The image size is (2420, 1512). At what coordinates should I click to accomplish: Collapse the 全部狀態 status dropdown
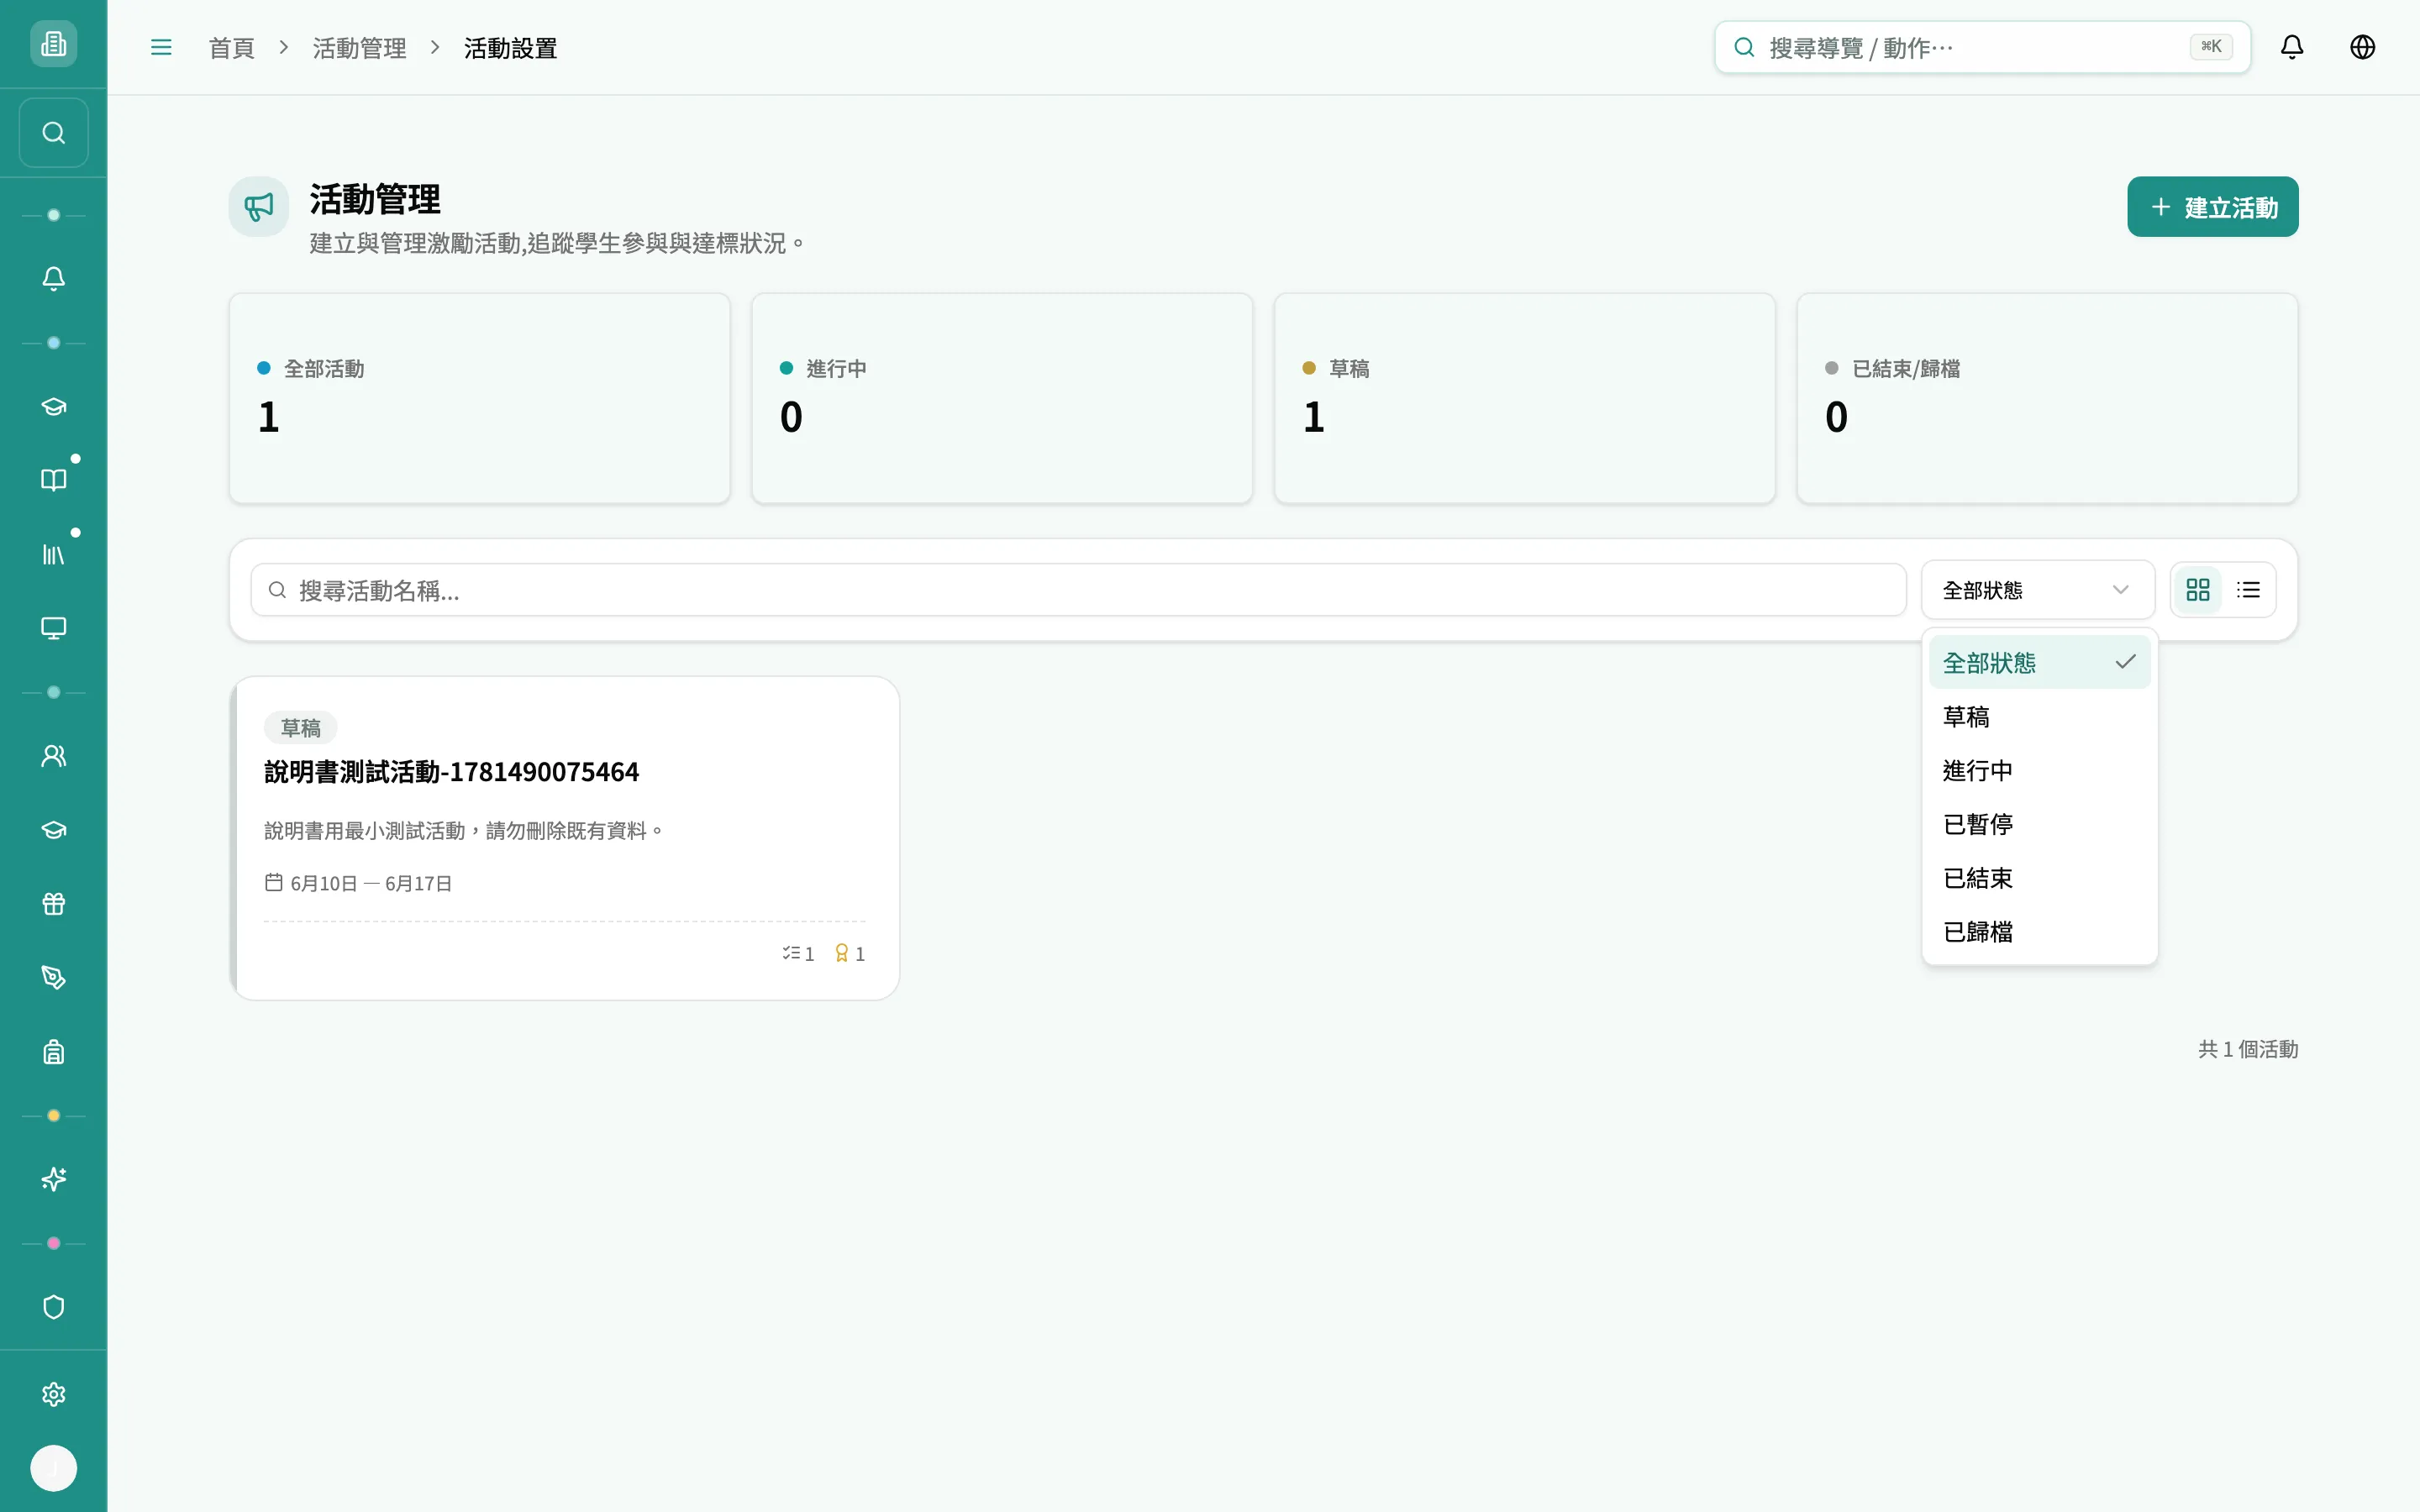point(2037,590)
